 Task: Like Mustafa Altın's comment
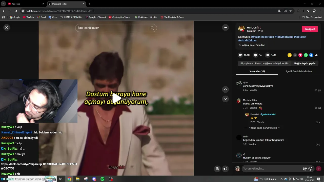coord(316,108)
